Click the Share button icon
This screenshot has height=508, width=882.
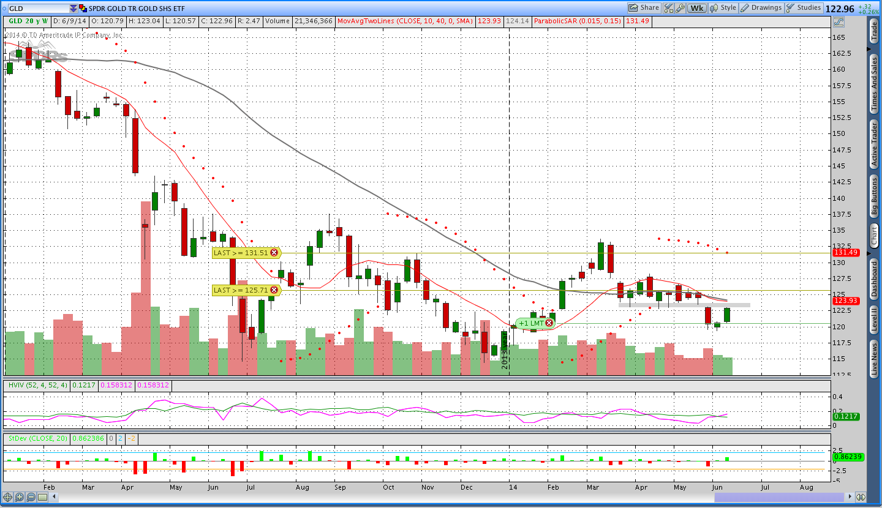coord(644,8)
